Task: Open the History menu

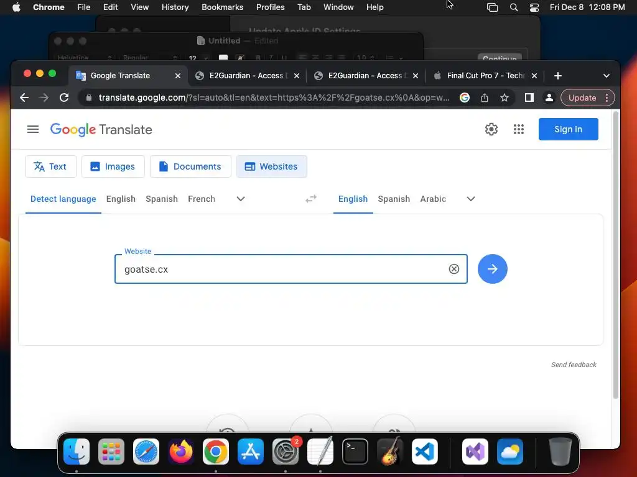Action: point(175,7)
